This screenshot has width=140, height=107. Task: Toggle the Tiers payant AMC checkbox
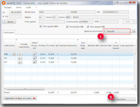pos(88,27)
